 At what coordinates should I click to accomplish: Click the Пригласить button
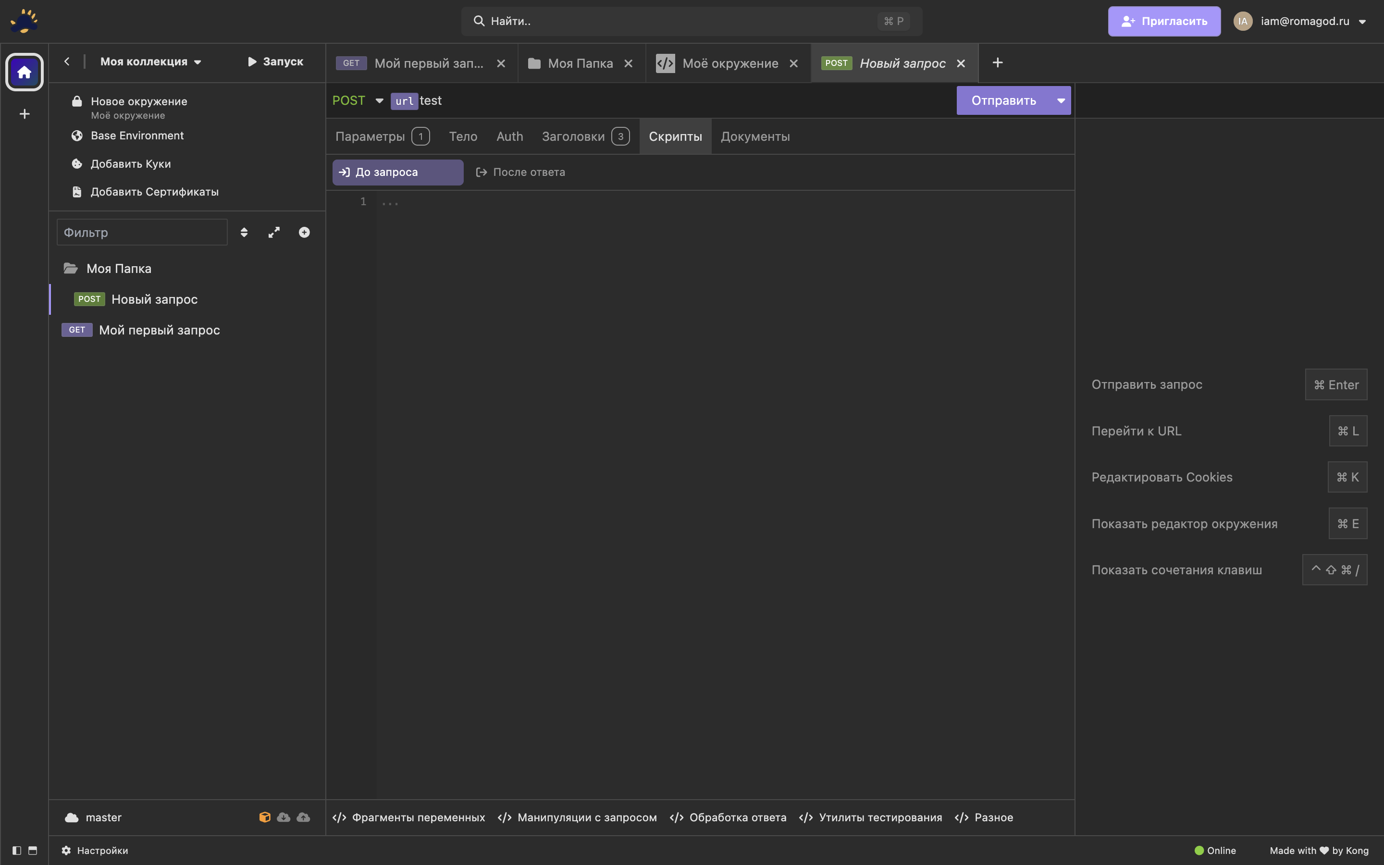click(x=1164, y=21)
